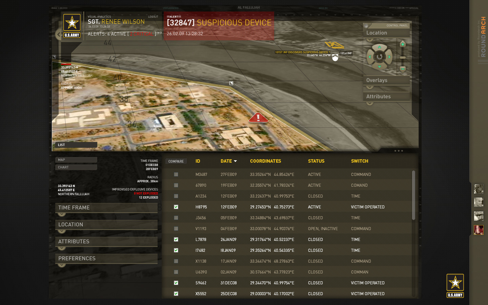Uncheck the box for row L7878
The width and height of the screenshot is (488, 305).
tap(176, 239)
